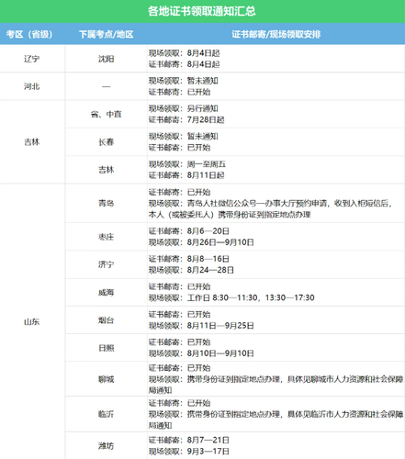This screenshot has height=459, width=405.
Task: Select the text 现场领取：8月26日—9月10日
Action: coord(201,242)
